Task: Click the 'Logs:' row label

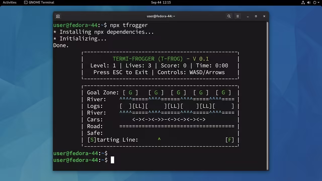Action: (95, 106)
